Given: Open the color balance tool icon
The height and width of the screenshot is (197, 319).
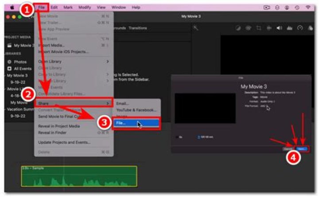Looking at the screenshot, I should tap(238, 28).
